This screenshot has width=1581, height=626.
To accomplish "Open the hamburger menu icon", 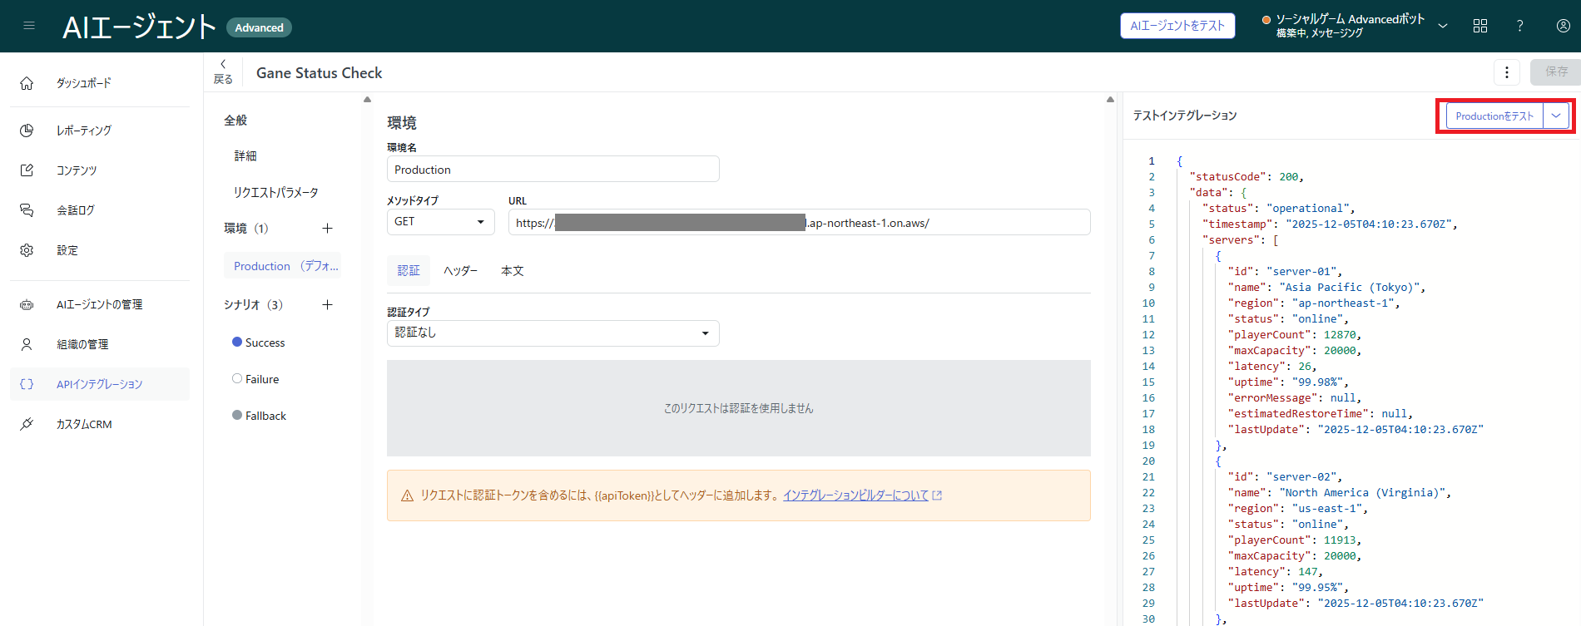I will 29,26.
